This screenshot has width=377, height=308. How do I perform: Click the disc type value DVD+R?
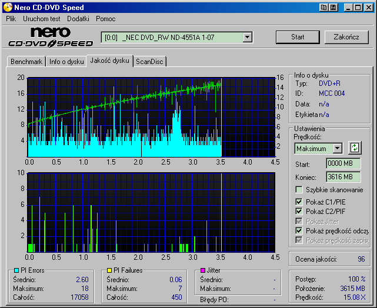[x=329, y=83]
